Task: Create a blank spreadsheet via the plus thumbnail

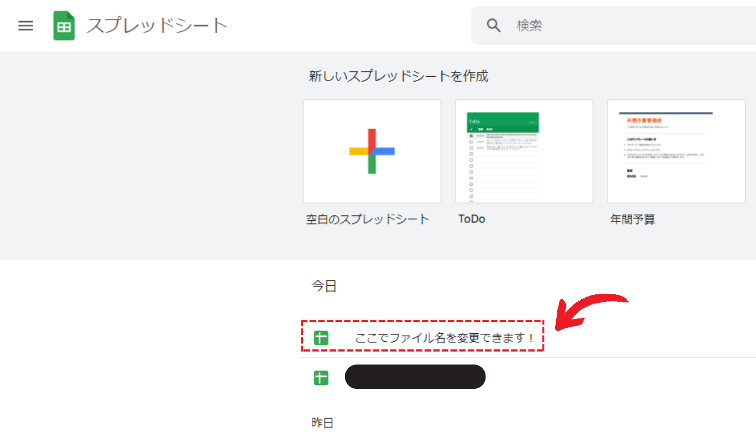Action: (372, 151)
